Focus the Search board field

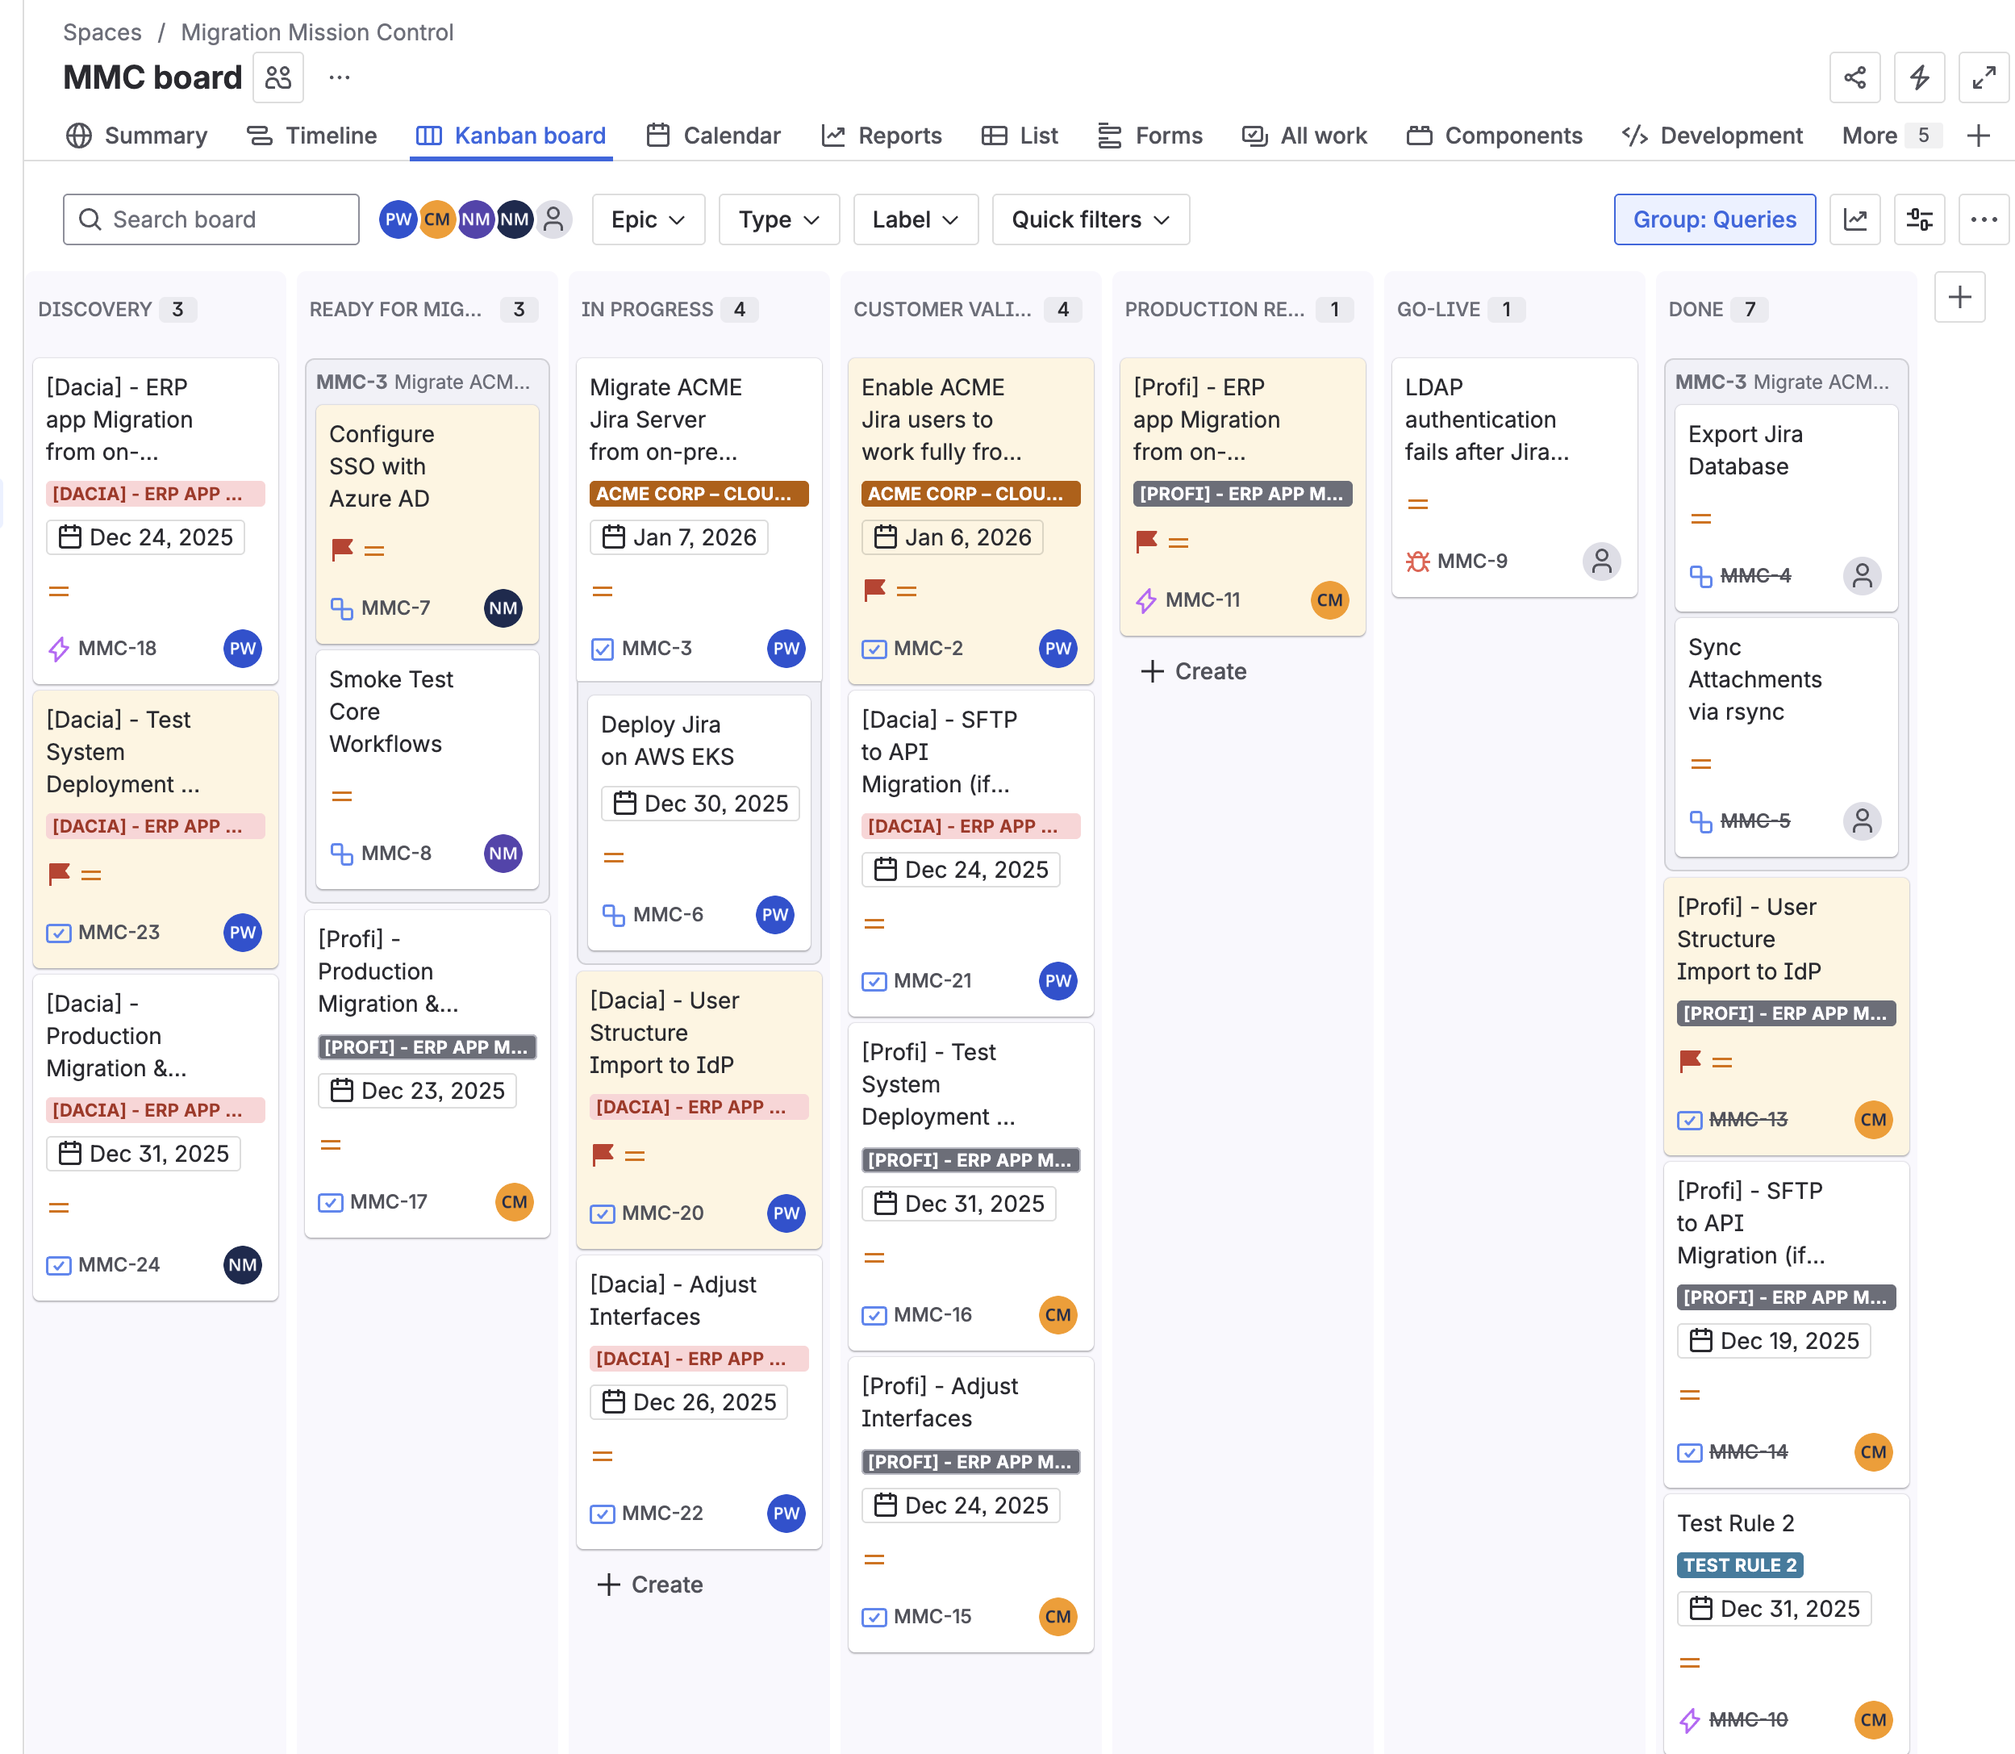point(211,219)
